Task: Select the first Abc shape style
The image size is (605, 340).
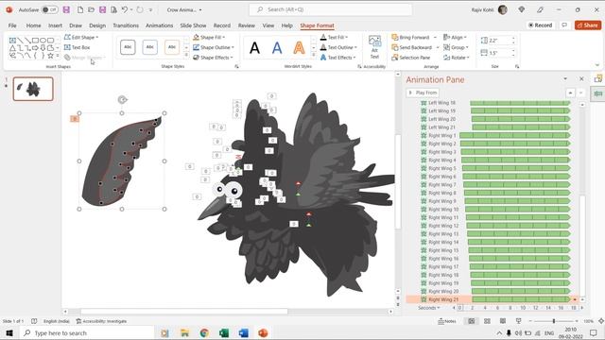Action: pos(128,47)
